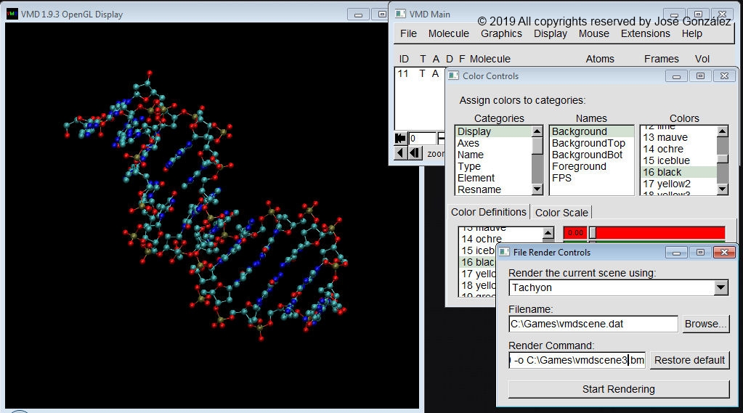
Task: Step back one animation frame
Action: [414, 153]
